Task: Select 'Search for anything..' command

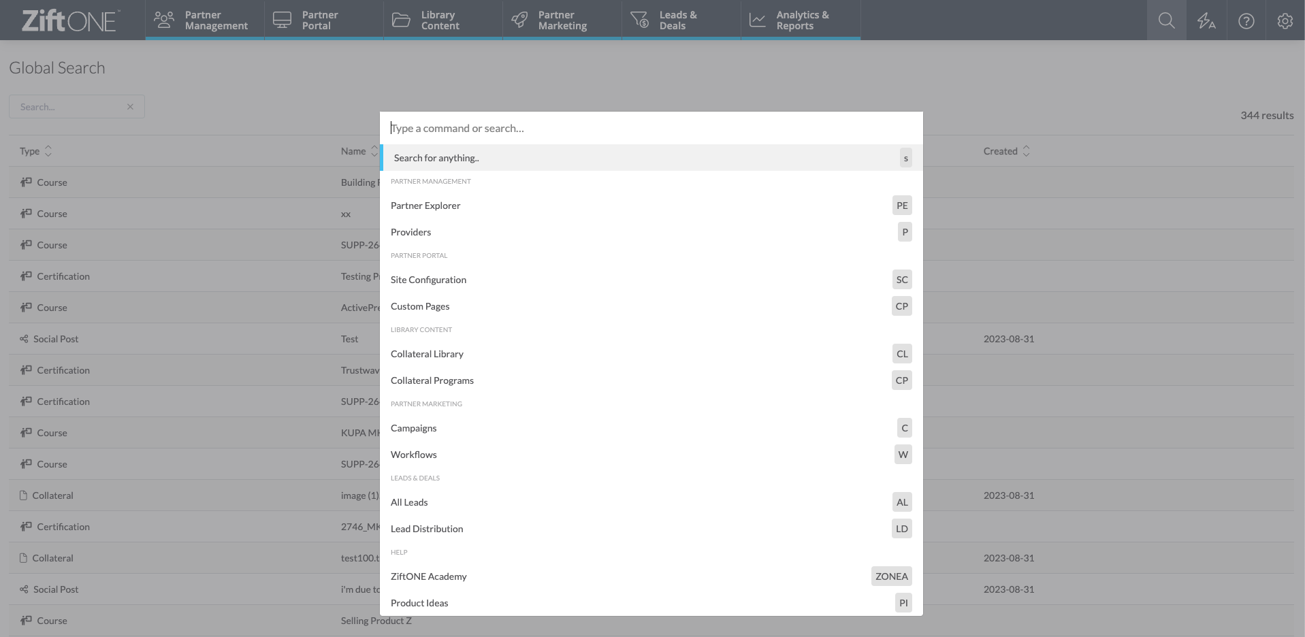Action: point(651,158)
